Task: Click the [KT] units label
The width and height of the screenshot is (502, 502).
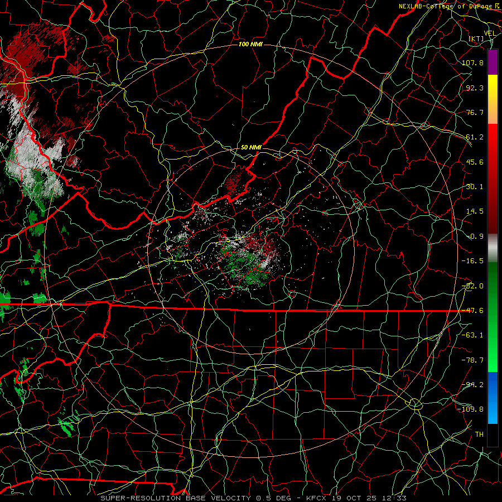Action: [476, 38]
